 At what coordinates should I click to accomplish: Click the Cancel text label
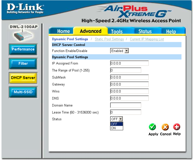point(166,134)
